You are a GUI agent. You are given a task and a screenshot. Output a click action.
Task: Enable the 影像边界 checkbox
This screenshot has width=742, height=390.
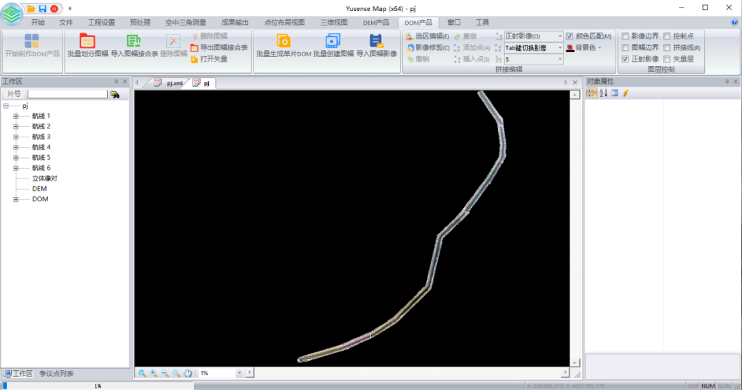click(x=625, y=36)
